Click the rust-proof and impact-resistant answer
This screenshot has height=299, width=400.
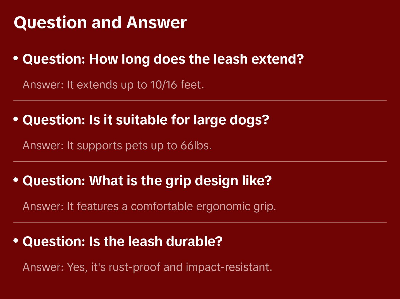(147, 267)
